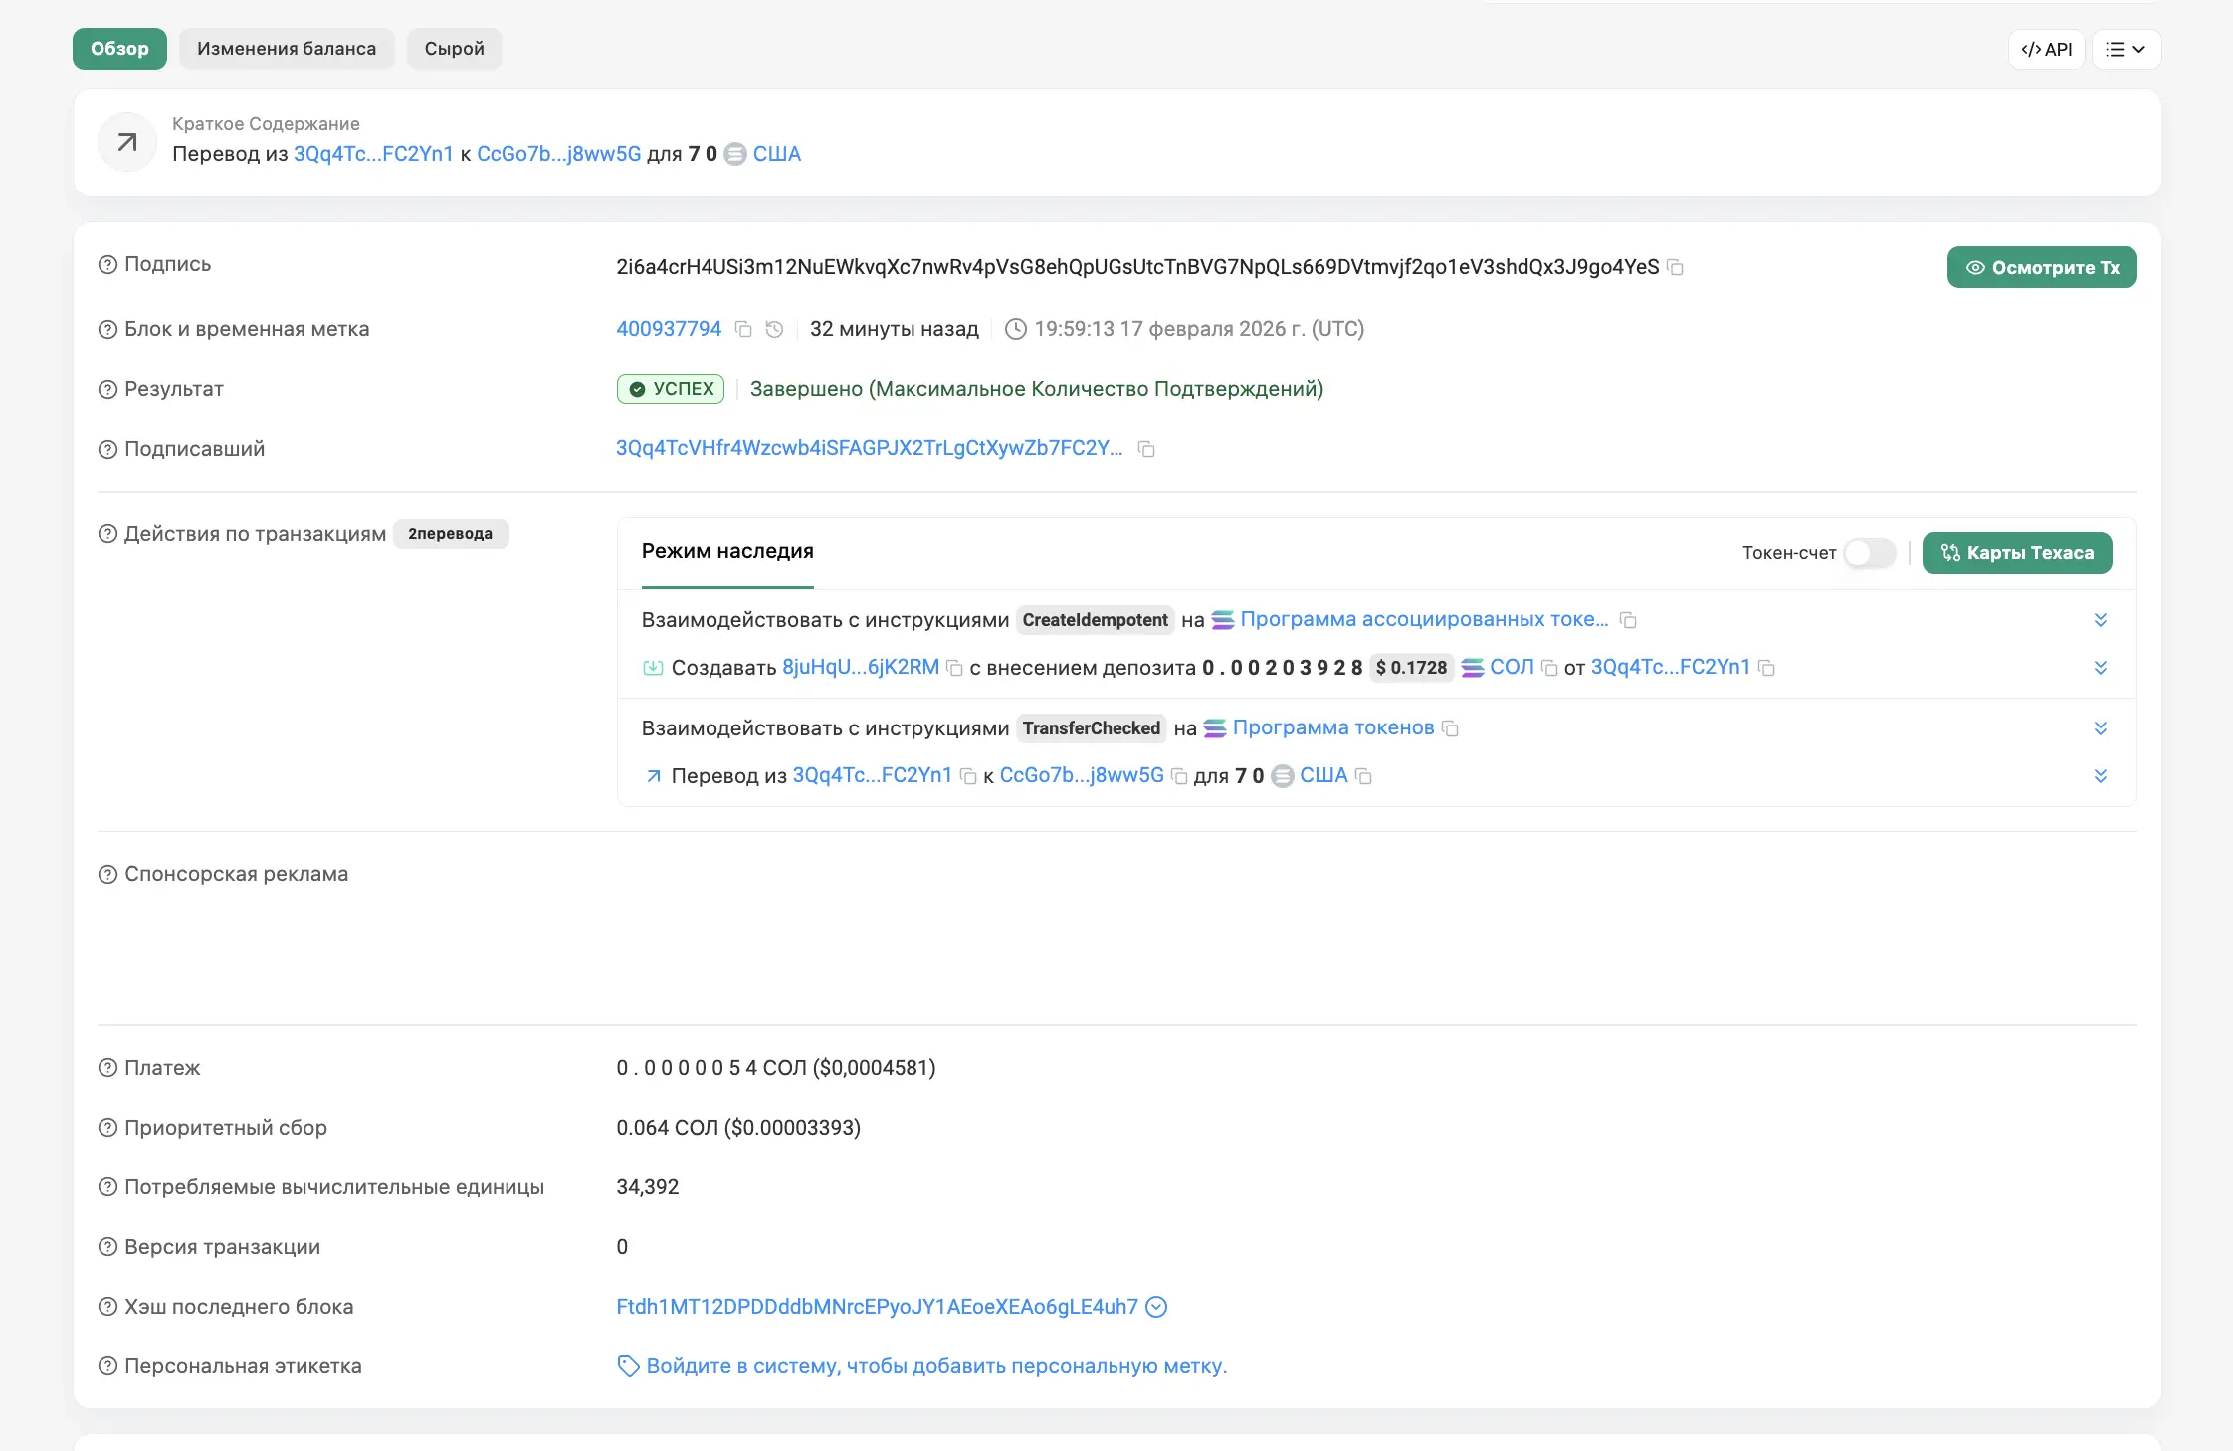Expand the TransferChecked instruction row

[2100, 728]
